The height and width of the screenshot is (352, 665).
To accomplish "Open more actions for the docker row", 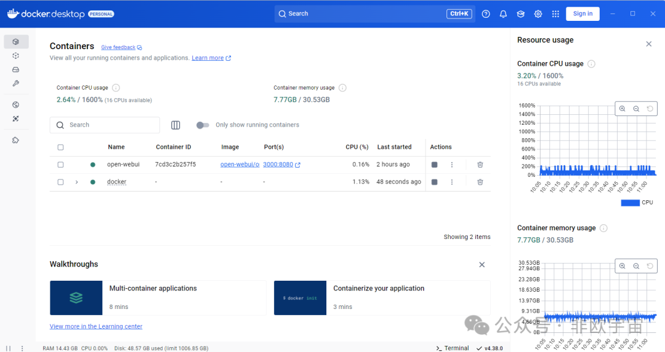I will pos(452,182).
